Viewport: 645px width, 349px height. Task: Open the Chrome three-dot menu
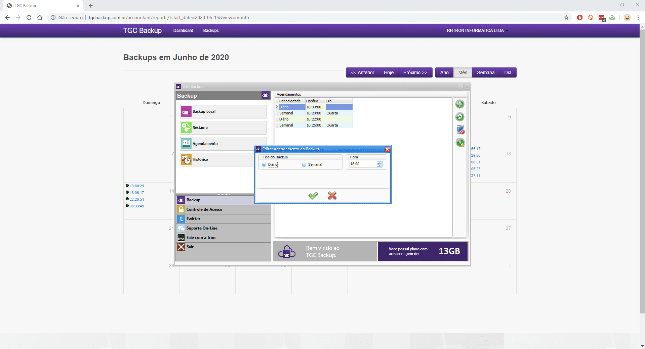(x=638, y=17)
